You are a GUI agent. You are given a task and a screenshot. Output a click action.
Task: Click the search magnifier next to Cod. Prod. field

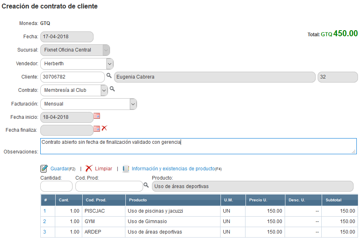(146, 185)
